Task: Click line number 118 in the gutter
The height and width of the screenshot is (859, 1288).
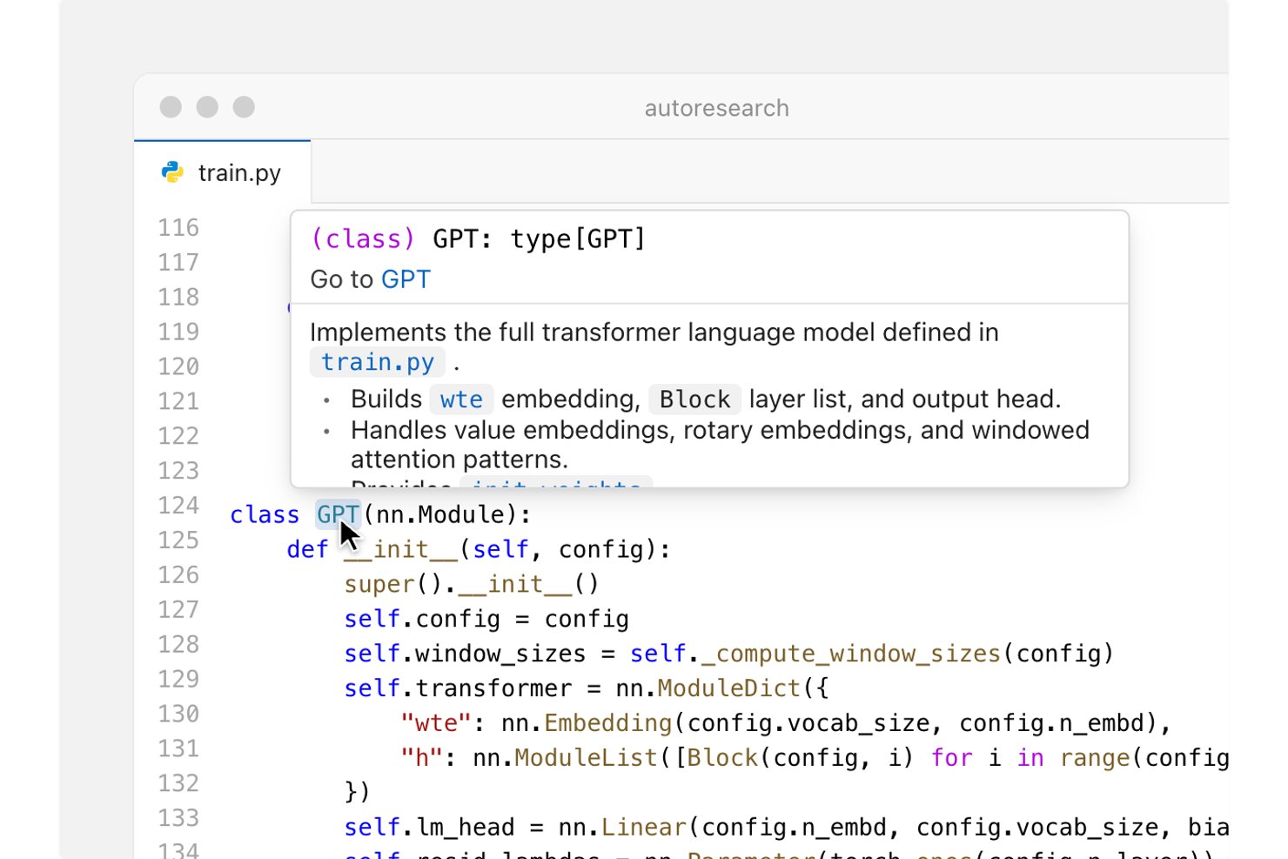Action: pyautogui.click(x=178, y=298)
